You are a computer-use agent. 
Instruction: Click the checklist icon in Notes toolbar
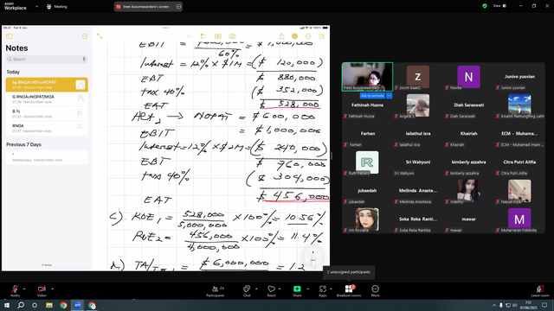[x=203, y=36]
